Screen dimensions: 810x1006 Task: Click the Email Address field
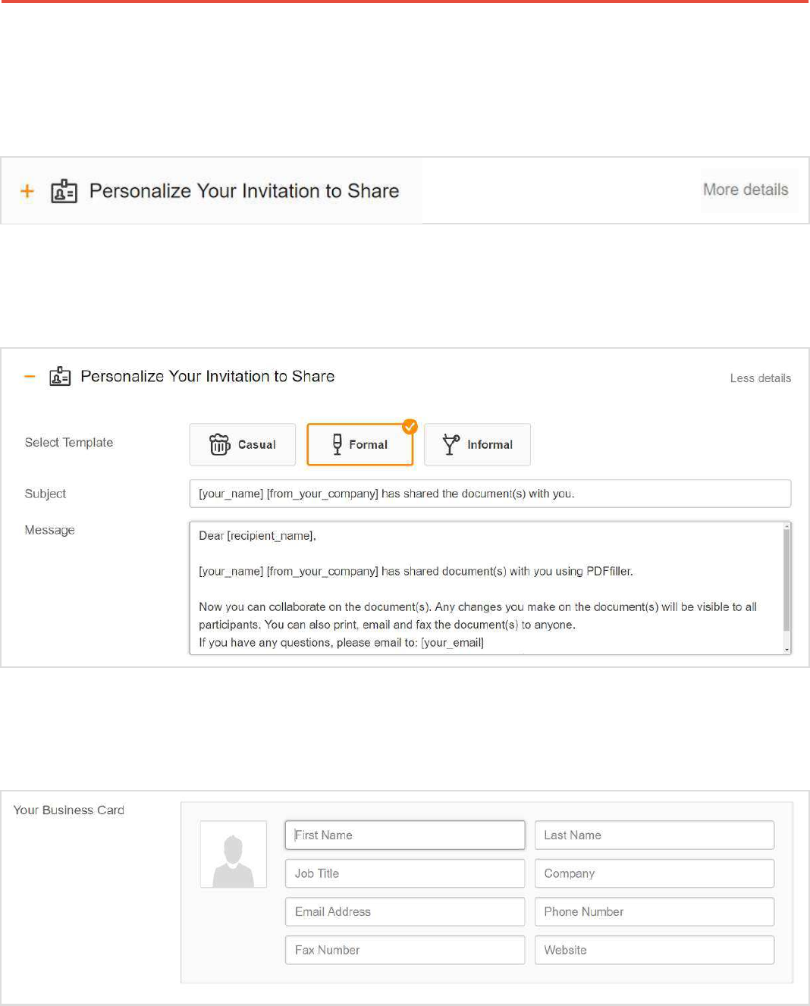pos(405,912)
